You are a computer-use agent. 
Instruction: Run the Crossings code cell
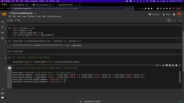pos(9,68)
